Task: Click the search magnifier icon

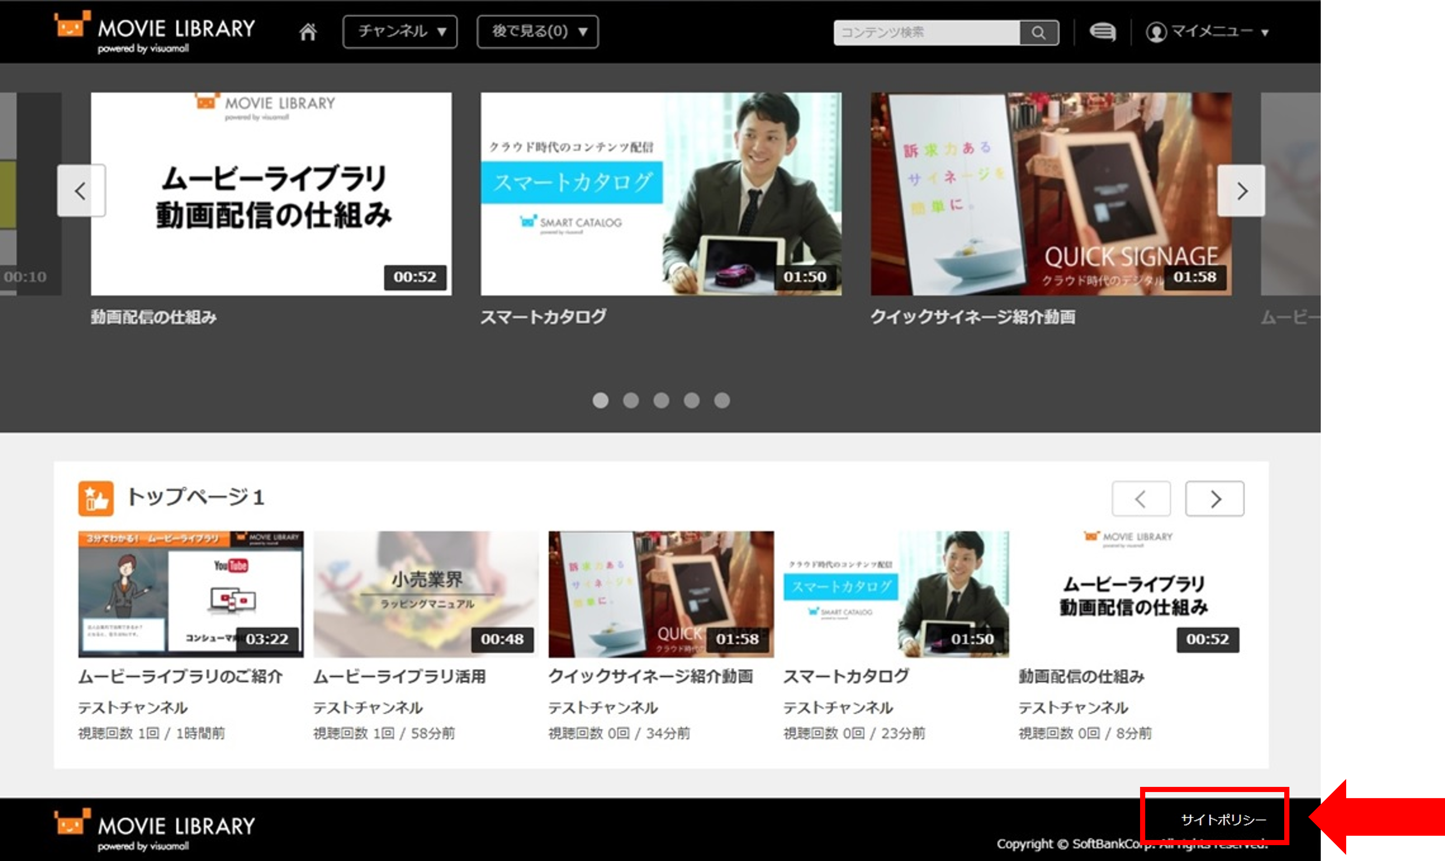Action: (1038, 32)
